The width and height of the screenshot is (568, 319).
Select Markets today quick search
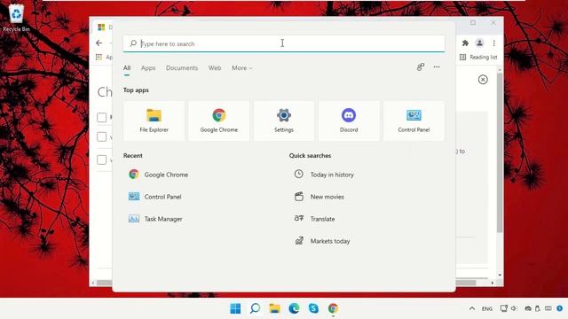[x=322, y=241]
